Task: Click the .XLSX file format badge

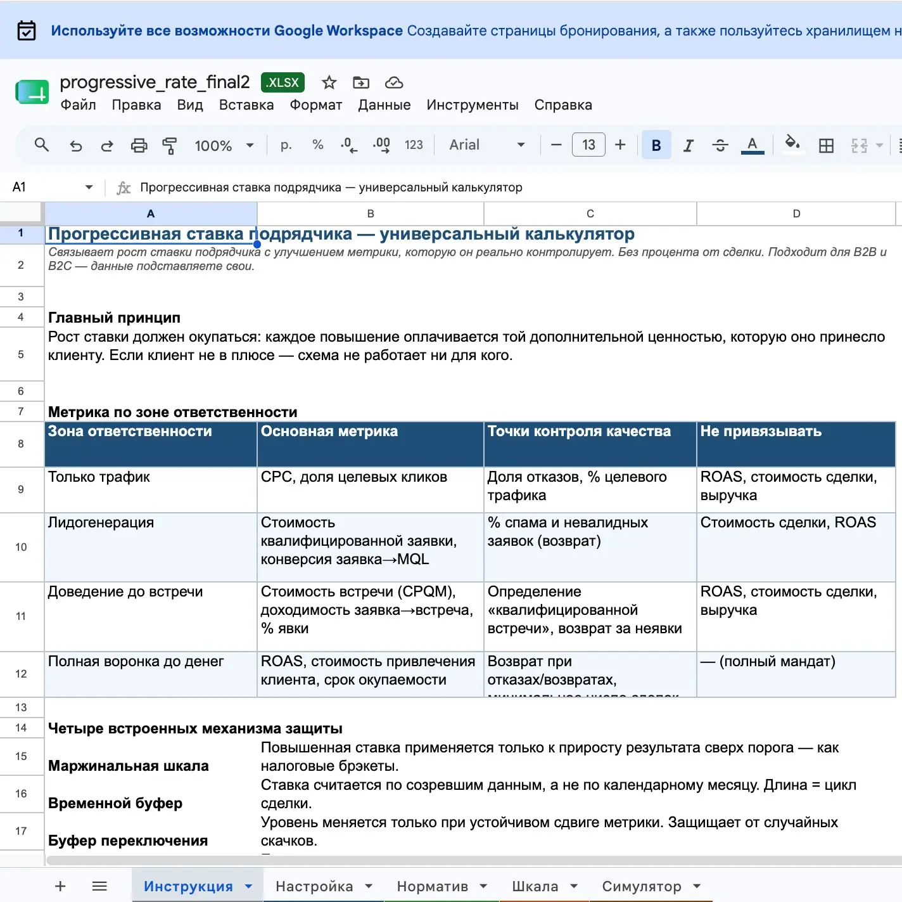Action: click(x=283, y=82)
